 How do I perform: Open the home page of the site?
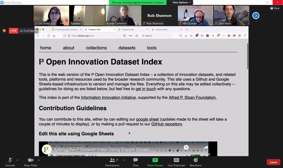coord(46,48)
